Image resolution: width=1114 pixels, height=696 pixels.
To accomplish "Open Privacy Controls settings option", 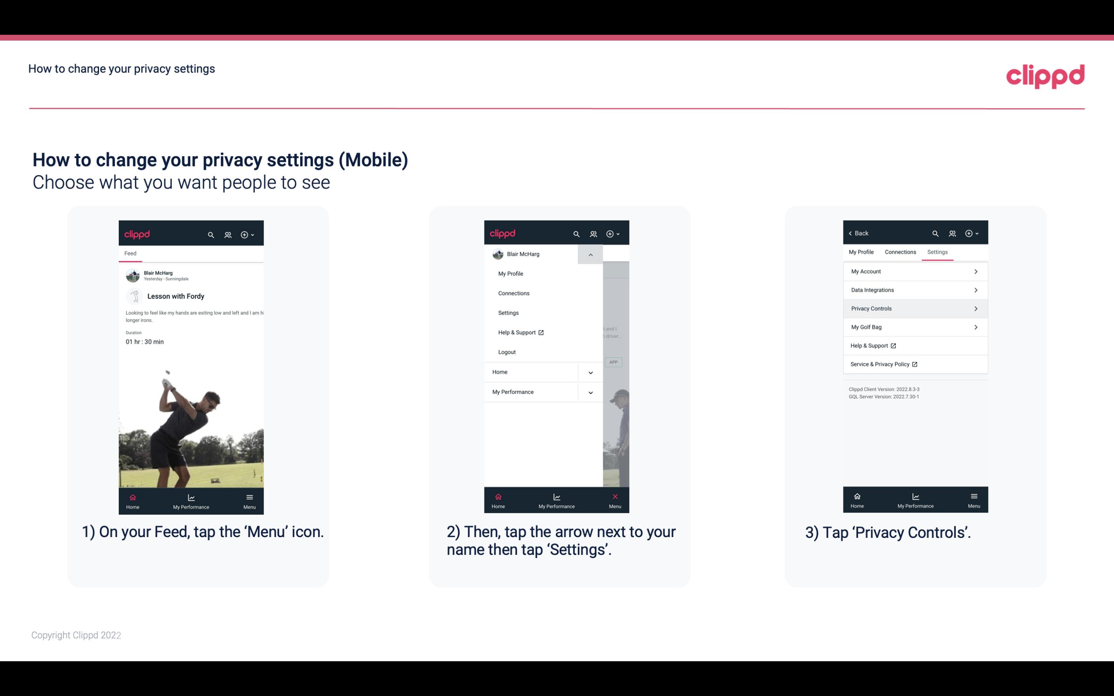I will tap(914, 308).
